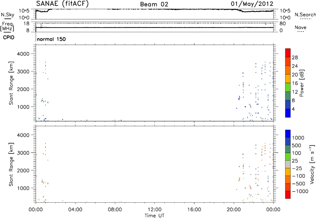Click the red top power colorbar segment
The width and height of the screenshot is (316, 218).
pyautogui.click(x=288, y=53)
